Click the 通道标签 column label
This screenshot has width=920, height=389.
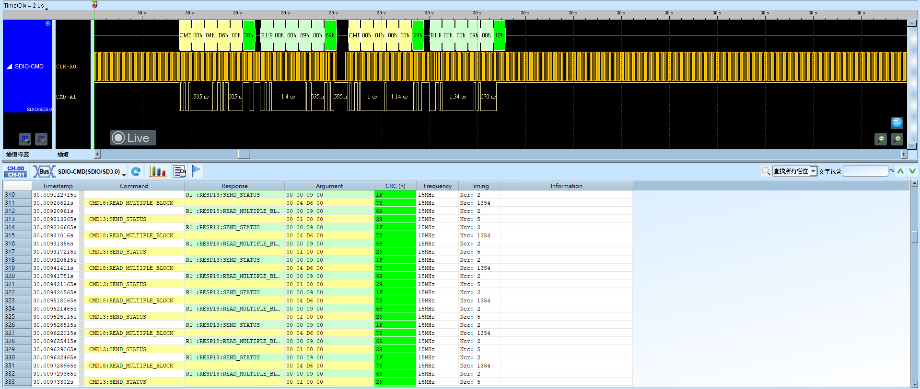pos(18,154)
